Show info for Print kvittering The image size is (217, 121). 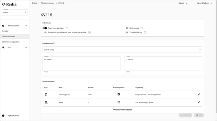(54, 43)
